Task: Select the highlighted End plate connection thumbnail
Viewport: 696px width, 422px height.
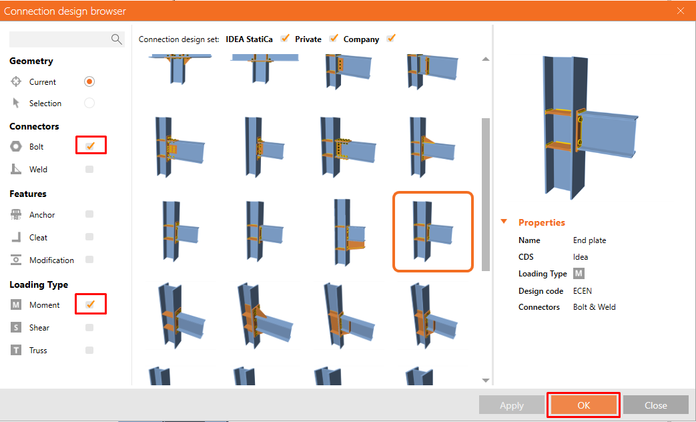Action: tap(432, 232)
